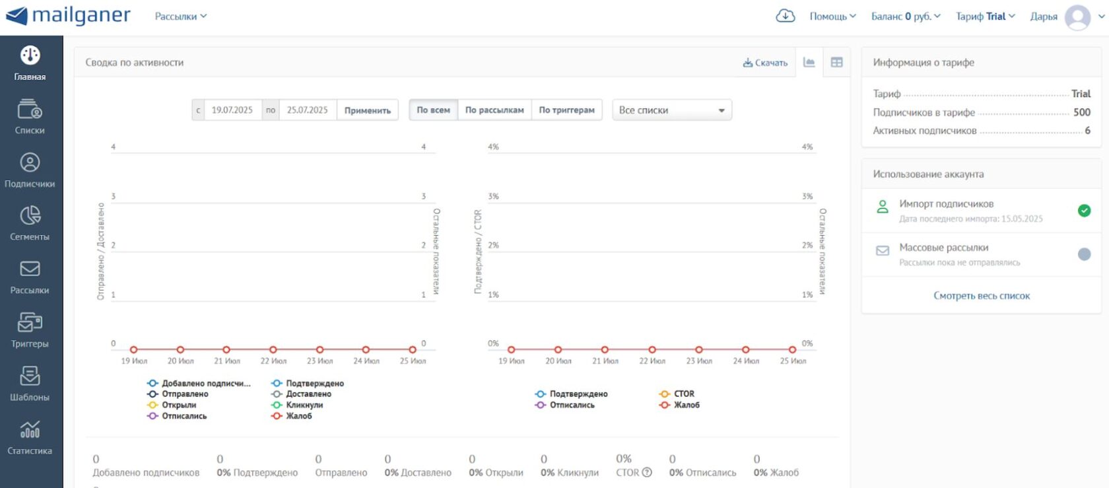Go to the Подписчики section
The image size is (1109, 488).
pyautogui.click(x=30, y=163)
